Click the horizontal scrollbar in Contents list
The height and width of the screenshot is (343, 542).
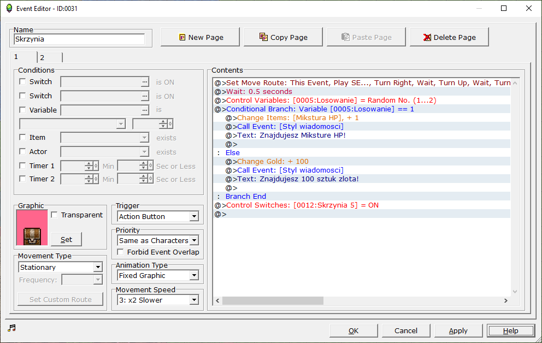(x=273, y=301)
